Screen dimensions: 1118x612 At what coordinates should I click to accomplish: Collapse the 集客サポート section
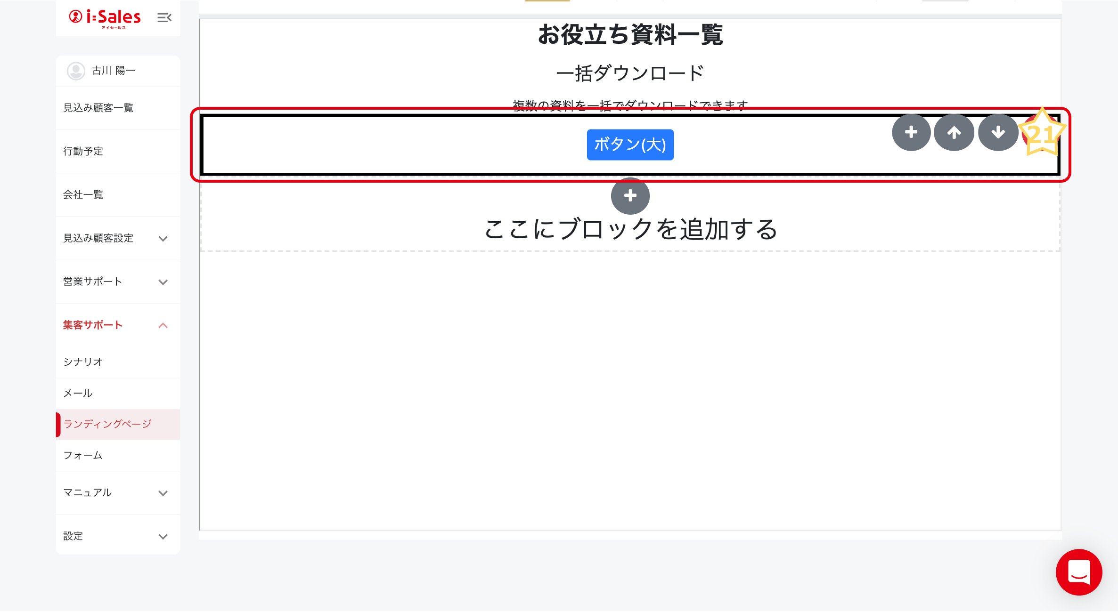163,325
